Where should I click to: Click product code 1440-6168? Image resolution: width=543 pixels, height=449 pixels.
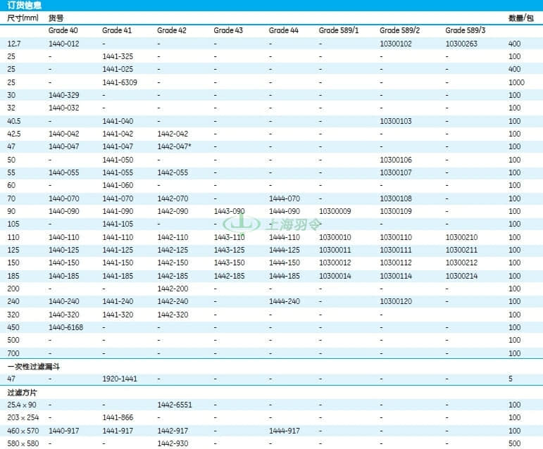pyautogui.click(x=65, y=327)
